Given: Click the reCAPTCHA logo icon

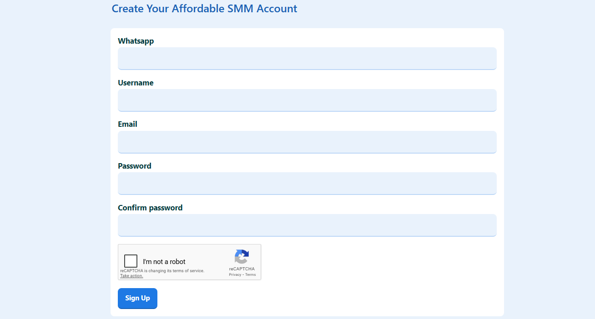Looking at the screenshot, I should pos(242,257).
